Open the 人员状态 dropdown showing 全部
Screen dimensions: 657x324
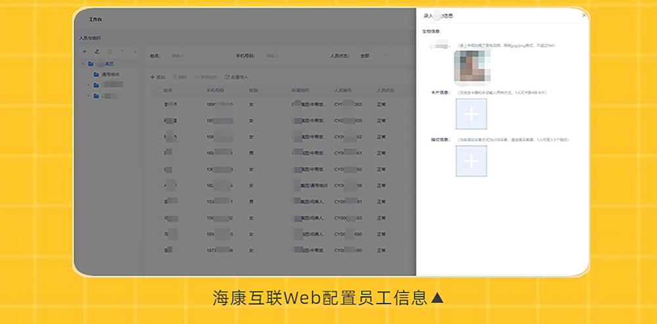[x=372, y=56]
